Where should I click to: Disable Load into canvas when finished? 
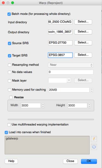[x=6, y=132]
